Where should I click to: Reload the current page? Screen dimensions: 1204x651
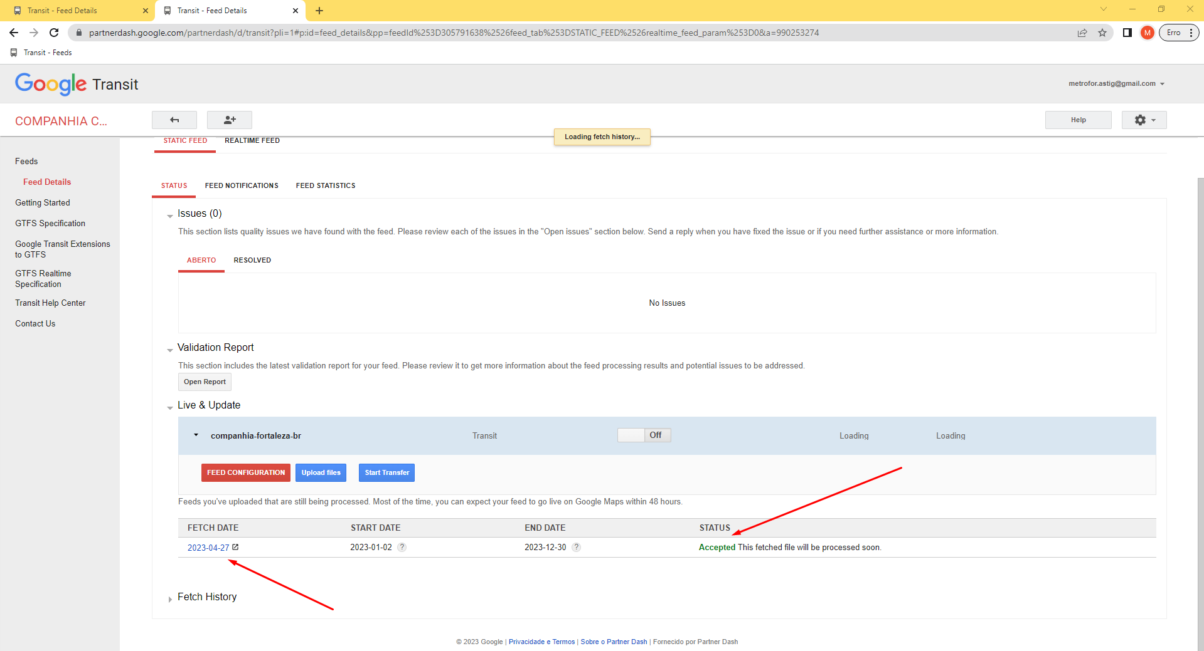pos(54,33)
